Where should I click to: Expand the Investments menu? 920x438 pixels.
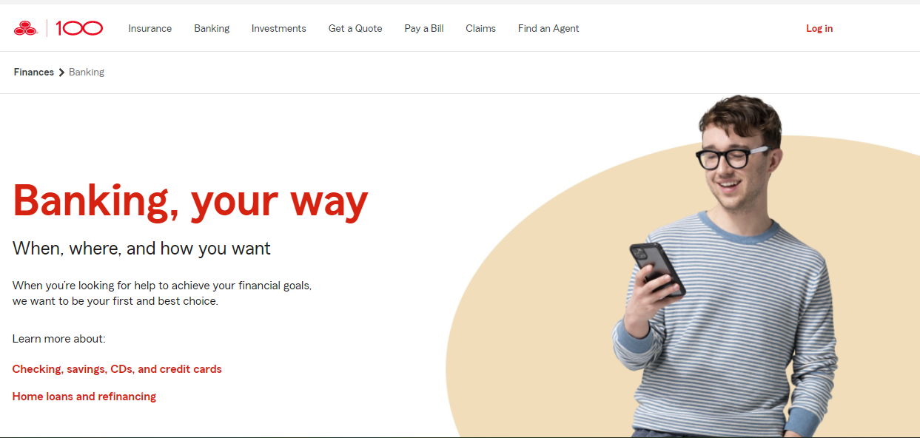pos(278,28)
